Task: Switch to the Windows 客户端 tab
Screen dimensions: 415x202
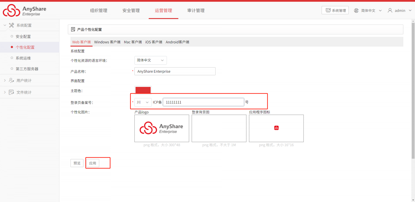Action: click(107, 42)
